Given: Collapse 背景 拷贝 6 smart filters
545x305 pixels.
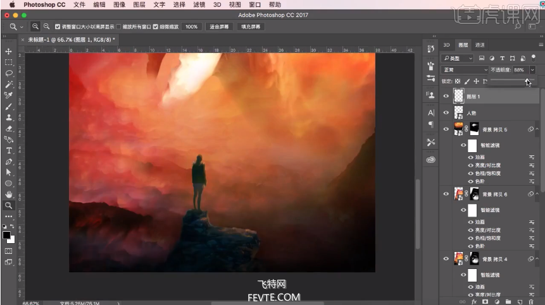Looking at the screenshot, I should click(x=537, y=194).
